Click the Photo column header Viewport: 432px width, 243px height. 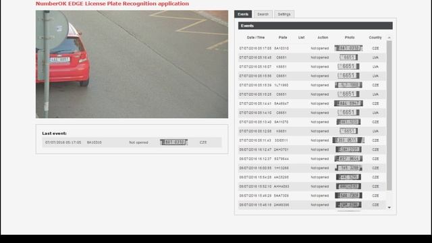point(350,38)
